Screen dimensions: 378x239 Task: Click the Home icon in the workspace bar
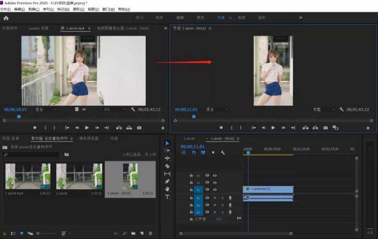(6, 18)
